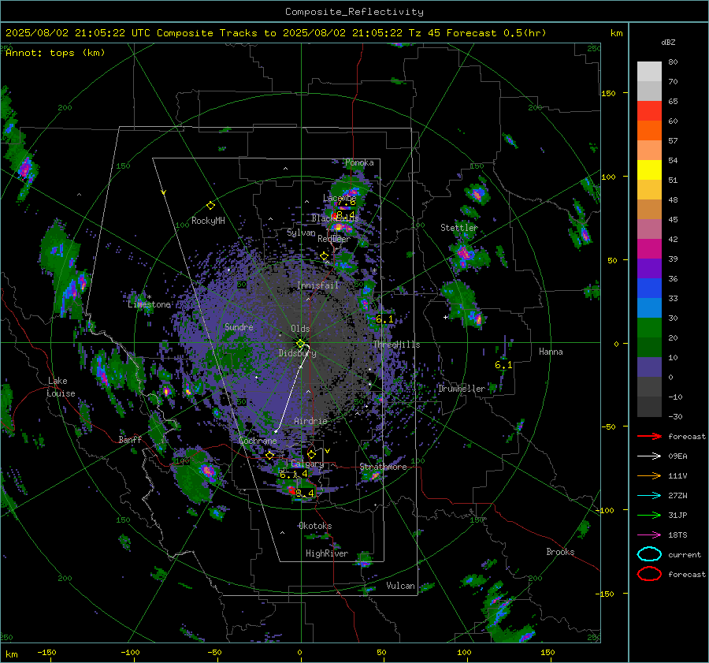Click the white storm track line near Airdrie
The height and width of the screenshot is (663, 709).
[289, 396]
